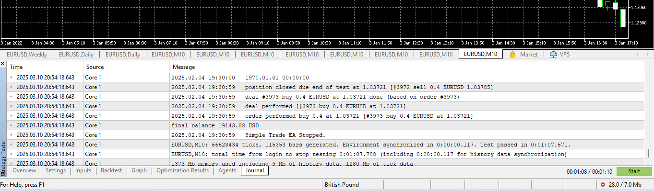This screenshot has height=191, width=654.
Task: Switch to the Inputs tab
Action: 83,170
